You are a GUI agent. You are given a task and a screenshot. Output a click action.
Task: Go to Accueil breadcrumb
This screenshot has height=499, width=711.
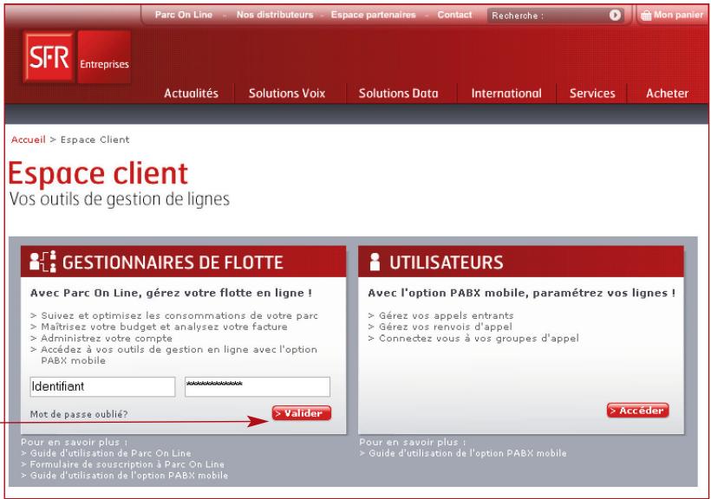click(x=28, y=139)
